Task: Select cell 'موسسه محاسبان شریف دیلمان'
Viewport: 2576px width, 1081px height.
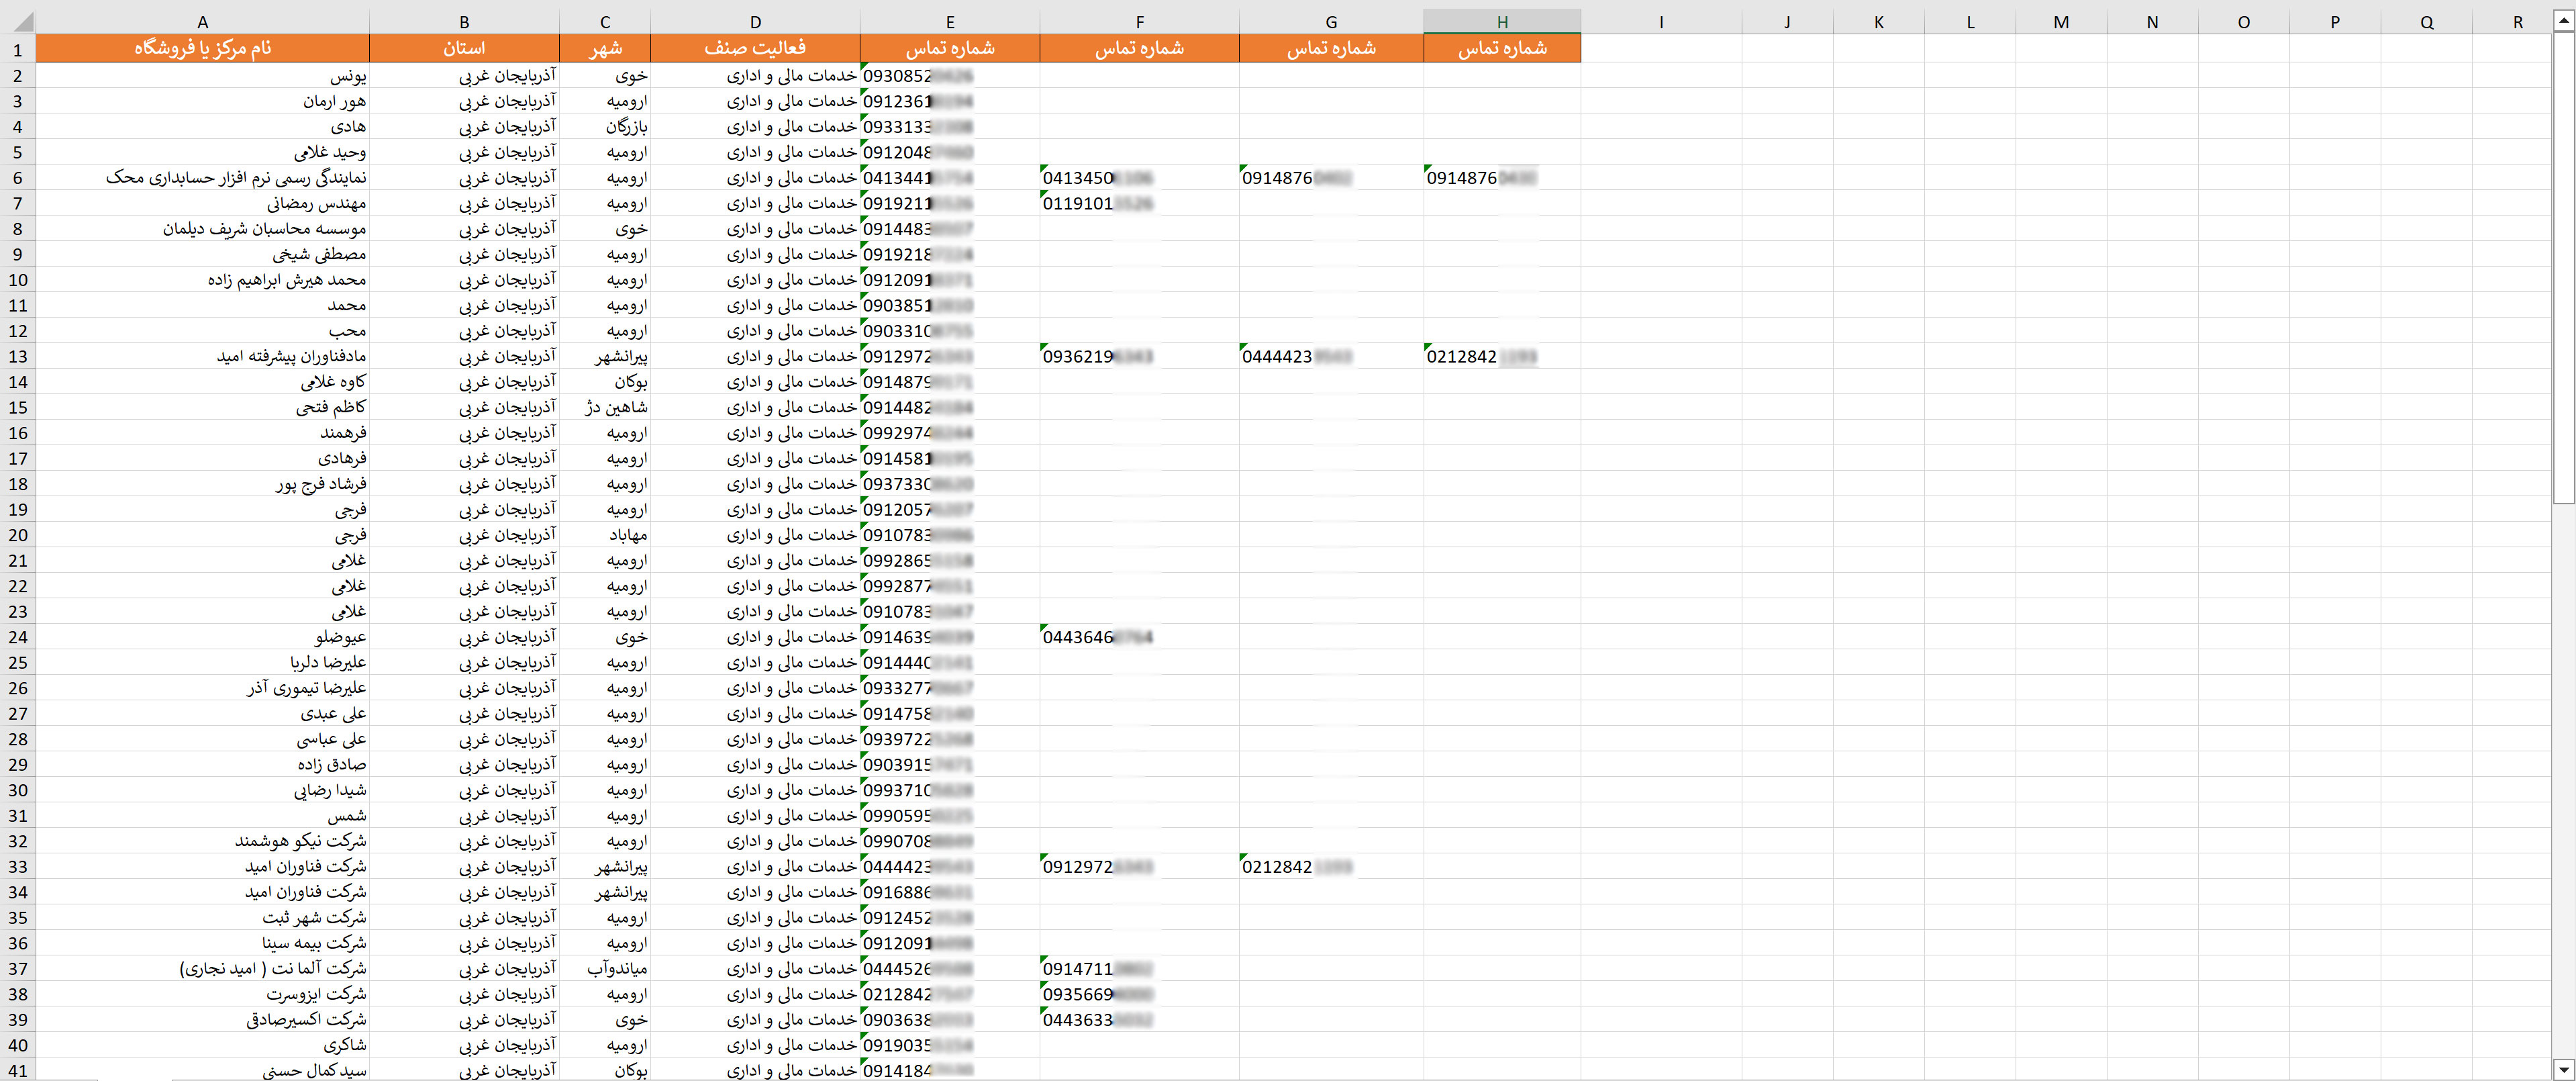Action: pyautogui.click(x=203, y=228)
